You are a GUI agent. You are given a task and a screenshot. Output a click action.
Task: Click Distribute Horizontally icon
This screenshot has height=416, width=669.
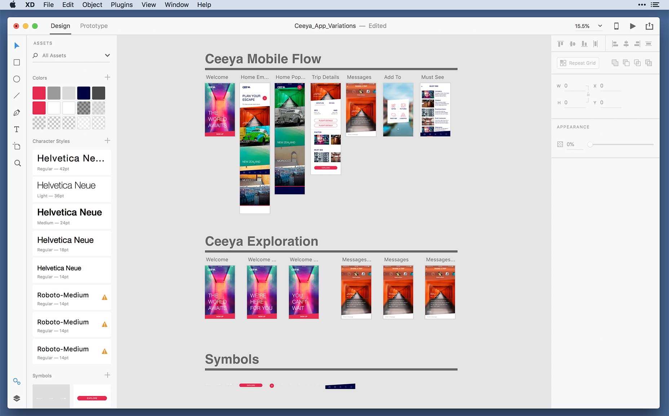click(595, 44)
